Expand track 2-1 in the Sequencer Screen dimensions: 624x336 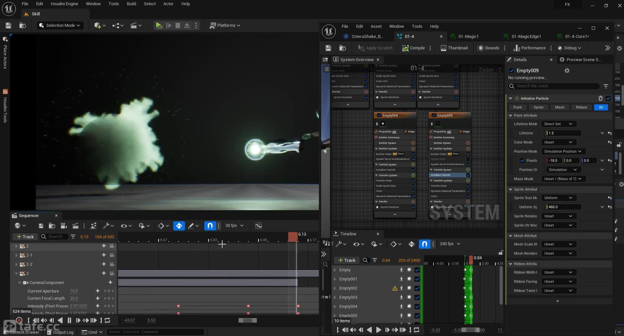[16, 255]
